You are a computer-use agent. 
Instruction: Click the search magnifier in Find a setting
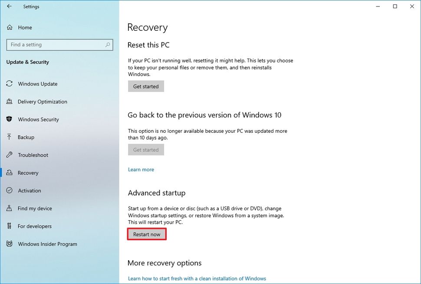[x=108, y=45]
